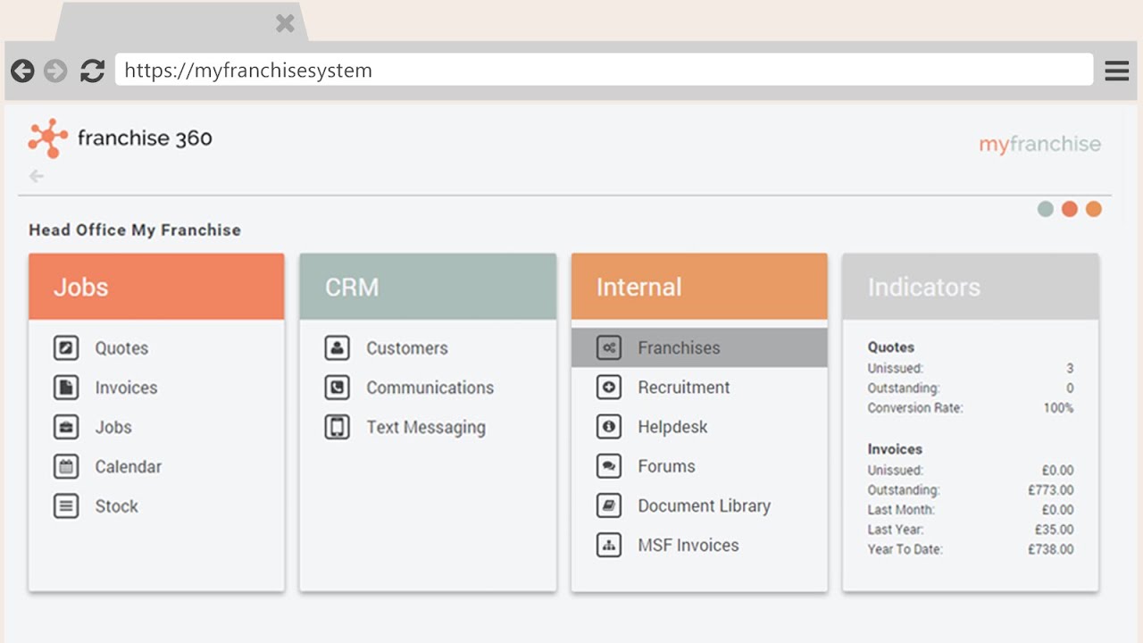Click Year To Date value £738.00
Viewport: 1143px width, 643px height.
pos(1051,549)
